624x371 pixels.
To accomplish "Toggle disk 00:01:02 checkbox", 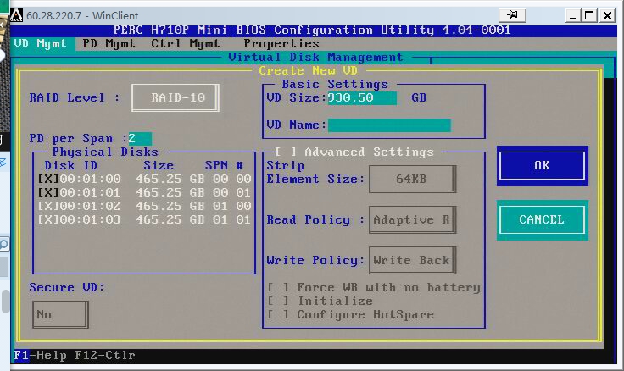I will (48, 206).
